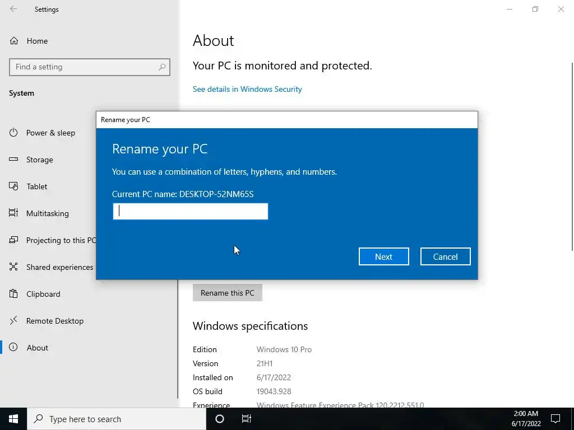Screen dimensions: 574x430
Task: Click the Installed on date 6/17/2022
Action: pyautogui.click(x=274, y=377)
